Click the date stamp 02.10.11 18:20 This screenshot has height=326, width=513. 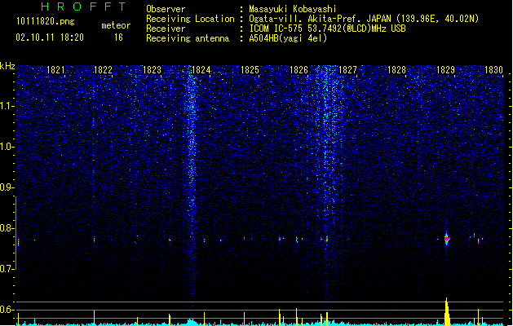click(x=50, y=37)
